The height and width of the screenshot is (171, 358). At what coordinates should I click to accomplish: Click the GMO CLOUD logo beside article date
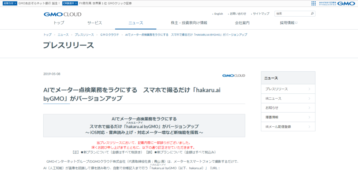point(234,76)
